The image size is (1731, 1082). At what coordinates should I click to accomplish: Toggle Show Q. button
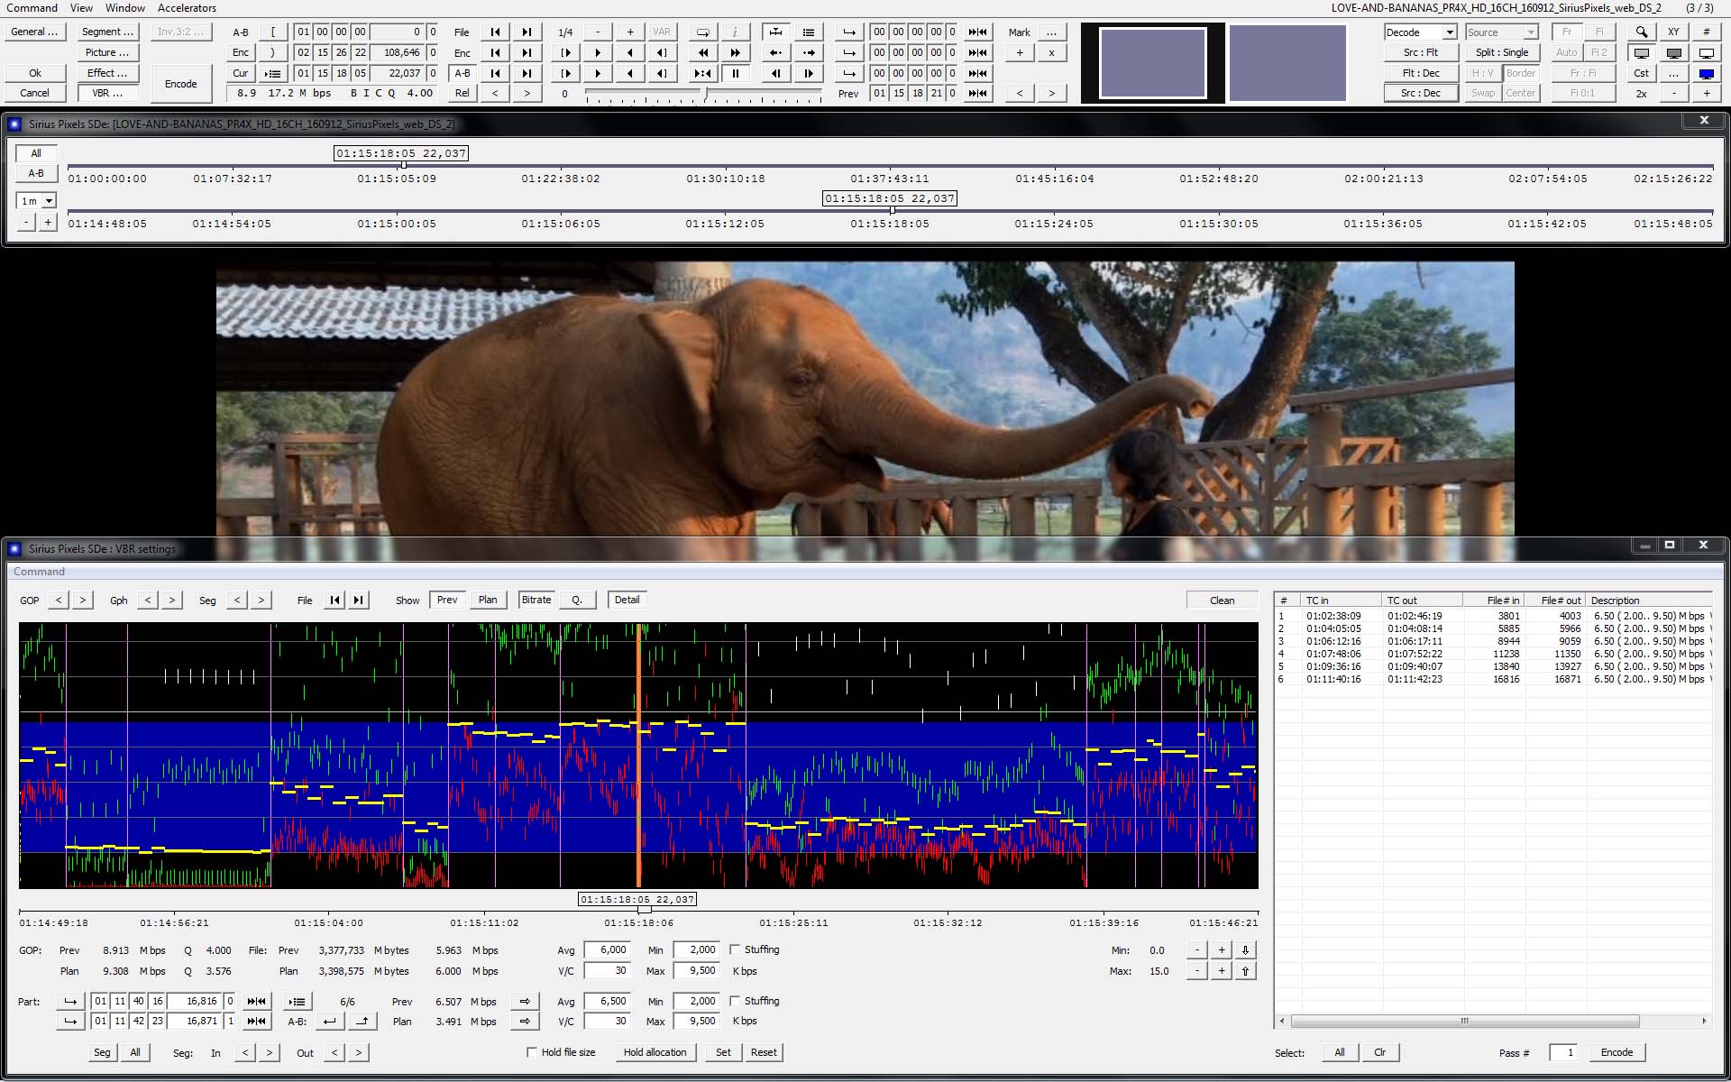pyautogui.click(x=577, y=600)
